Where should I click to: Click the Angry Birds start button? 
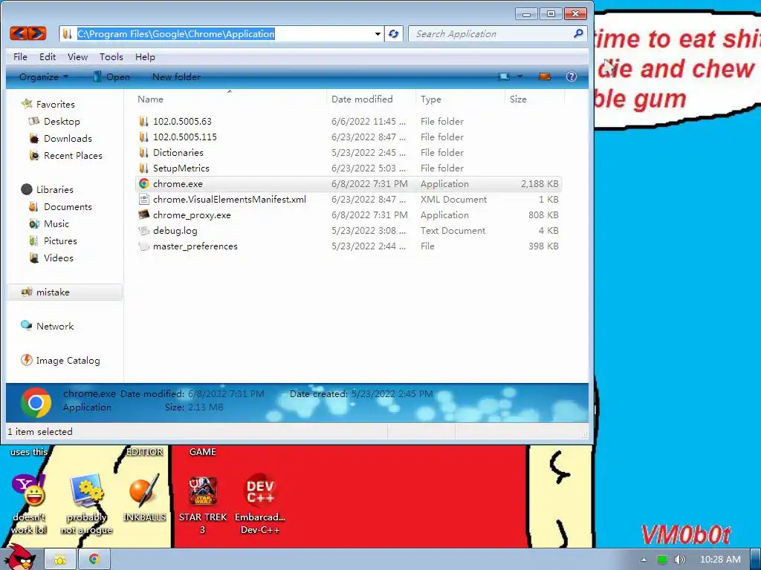[19, 557]
